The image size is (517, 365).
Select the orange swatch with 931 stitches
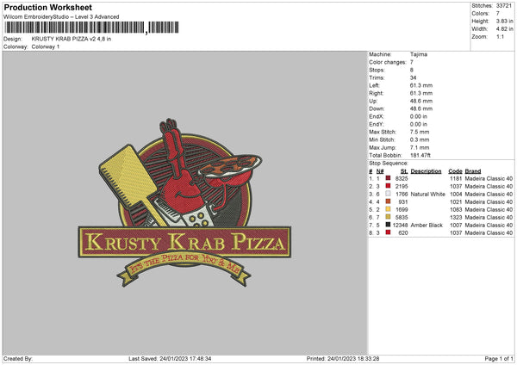pos(388,201)
